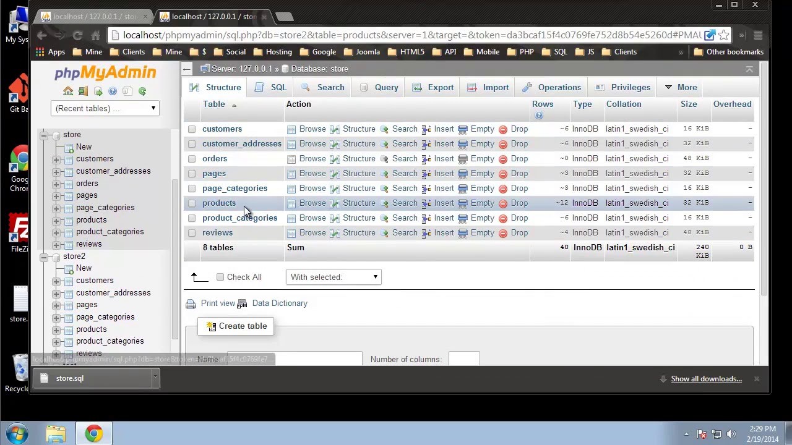Screen dimensions: 792x445
Task: Click browser reload button
Action: coord(77,36)
